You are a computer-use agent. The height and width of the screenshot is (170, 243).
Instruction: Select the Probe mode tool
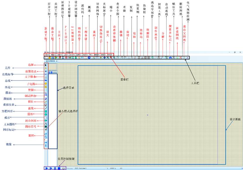[46, 102]
